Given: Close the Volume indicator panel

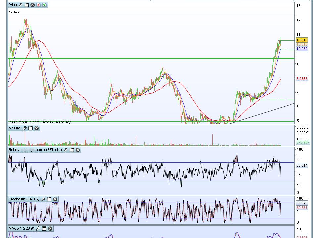Looking at the screenshot, I should point(36,128).
